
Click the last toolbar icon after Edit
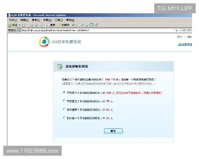[97, 25]
